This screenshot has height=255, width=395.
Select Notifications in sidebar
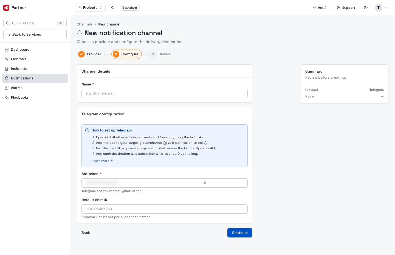click(35, 78)
